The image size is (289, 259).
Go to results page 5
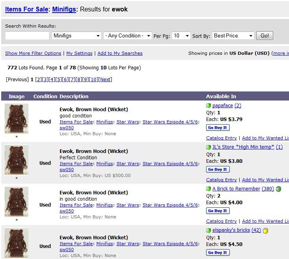point(58,80)
